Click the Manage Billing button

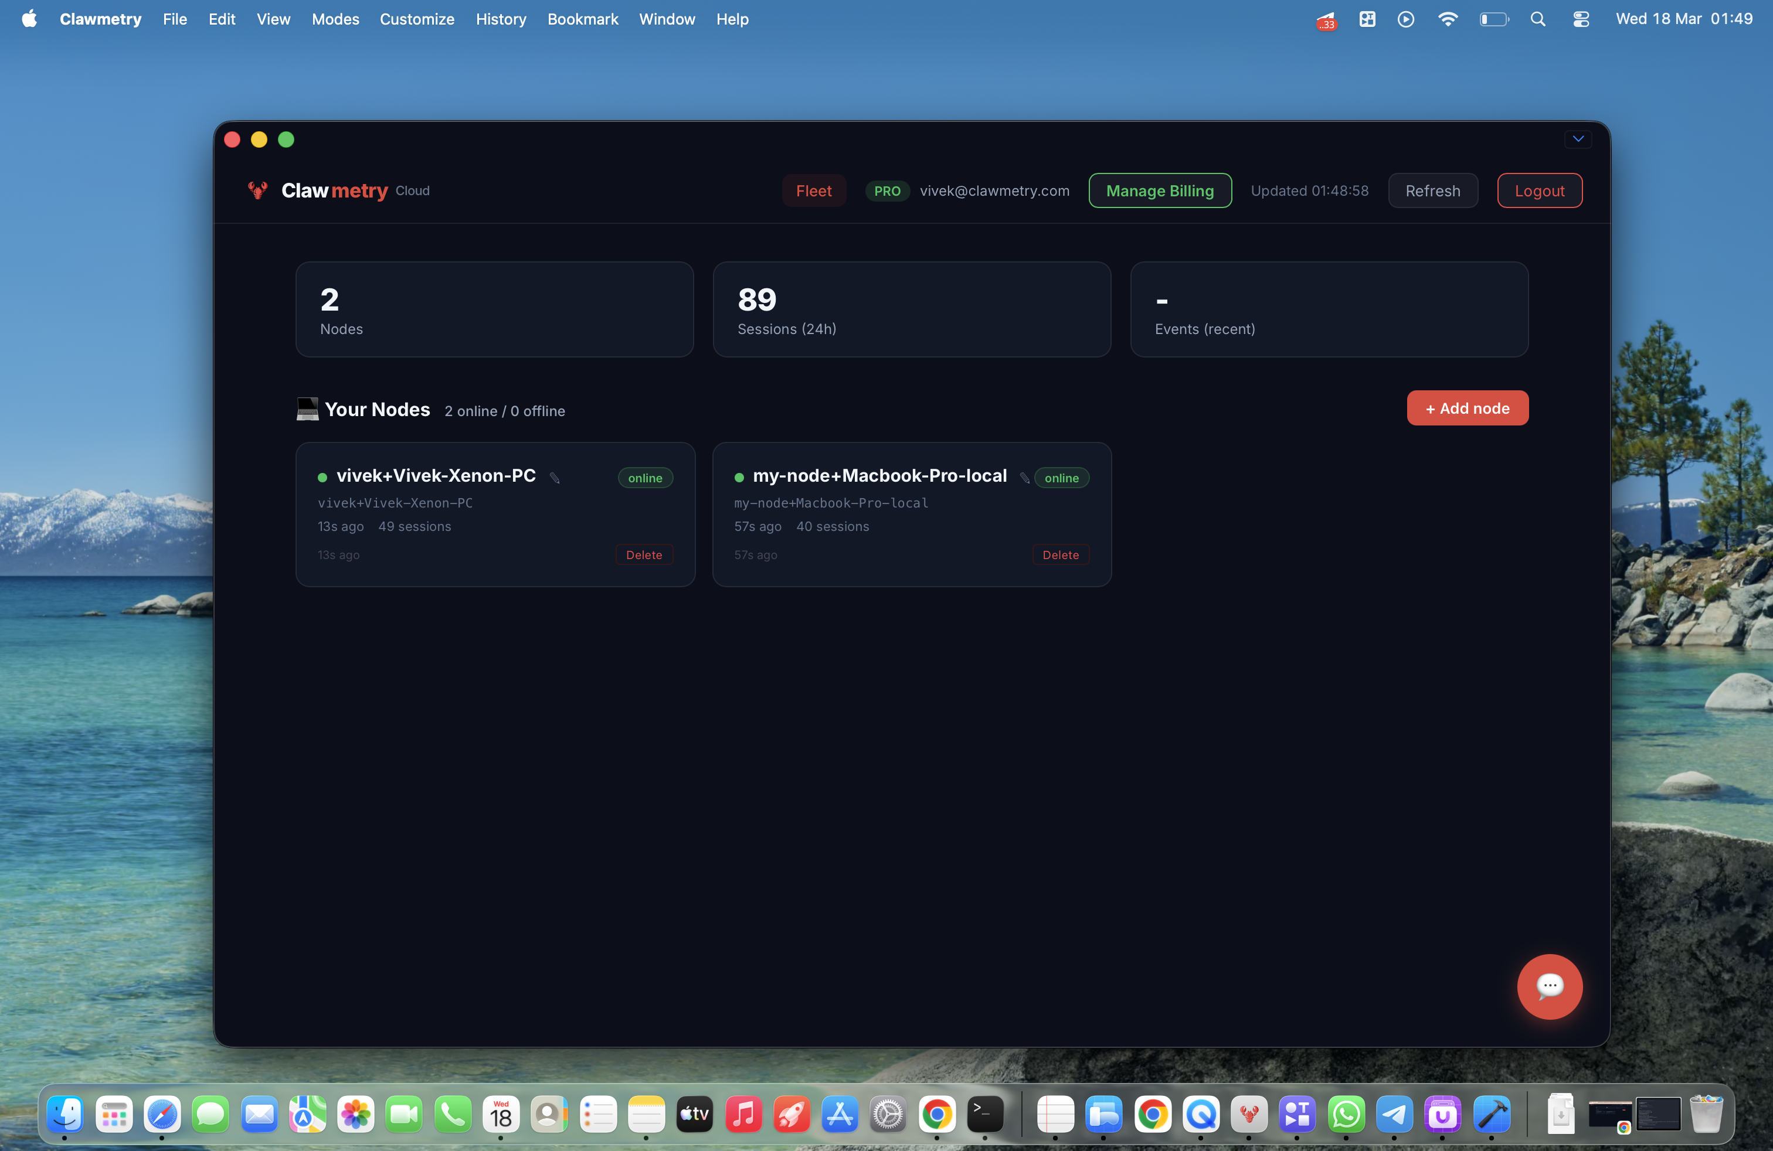pyautogui.click(x=1159, y=190)
